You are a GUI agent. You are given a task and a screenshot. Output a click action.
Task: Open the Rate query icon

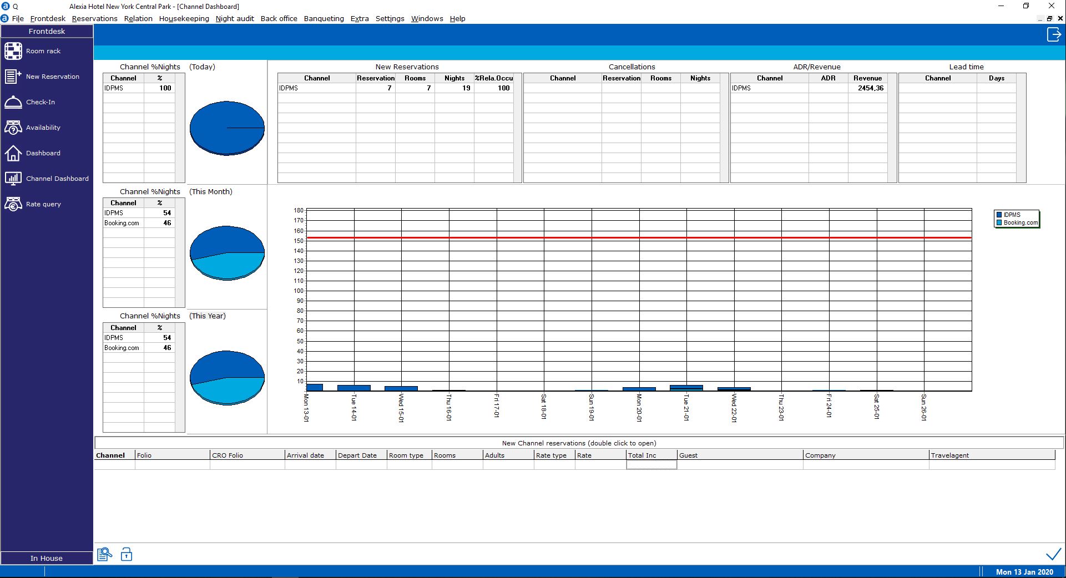pyautogui.click(x=13, y=204)
